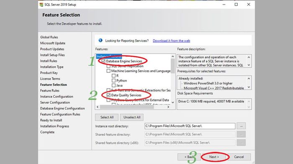Maximize the SQL Server 2019 Setup window
The width and height of the screenshot is (293, 164).
pyautogui.click(x=236, y=5)
